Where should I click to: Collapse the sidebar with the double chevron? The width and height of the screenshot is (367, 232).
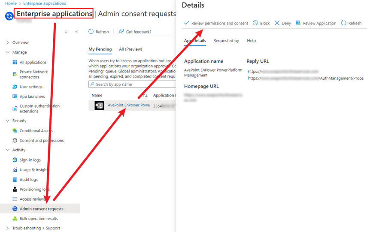point(76,32)
